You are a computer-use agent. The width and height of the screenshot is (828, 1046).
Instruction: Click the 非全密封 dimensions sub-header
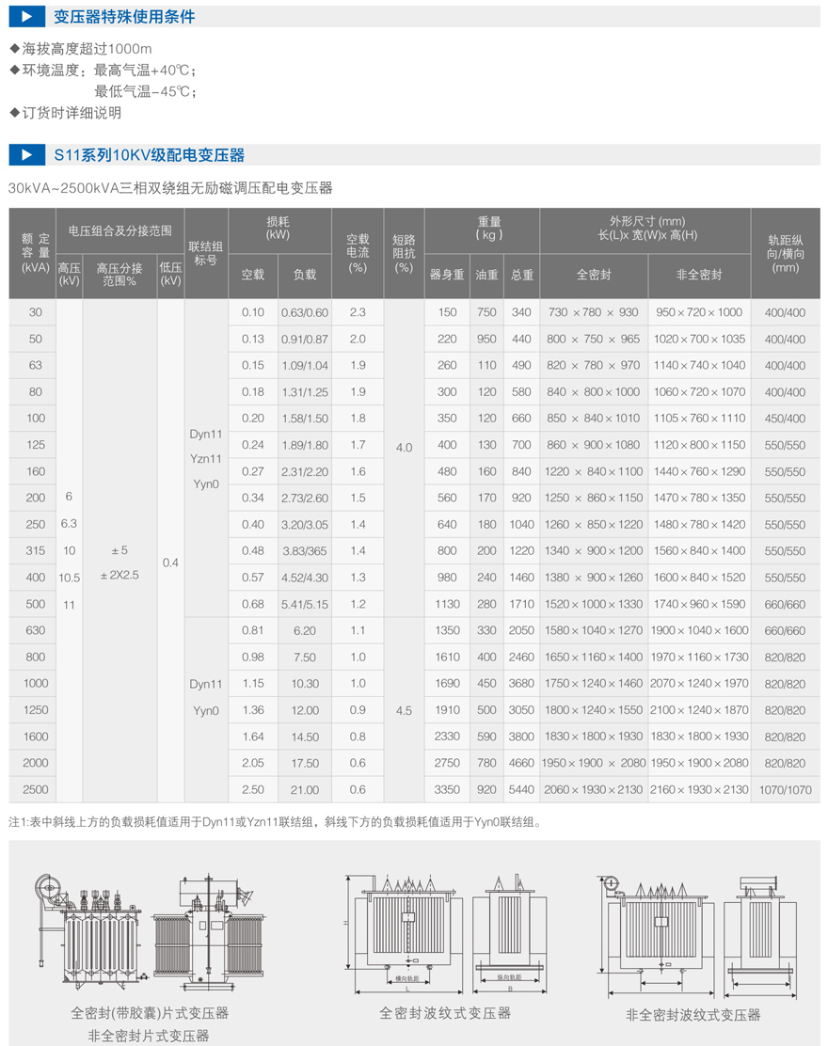[x=699, y=276]
